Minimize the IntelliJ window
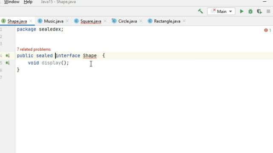The width and height of the screenshot is (273, 153). [x=264, y=2]
